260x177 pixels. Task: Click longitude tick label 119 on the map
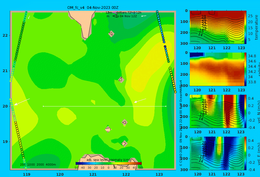[27, 174]
